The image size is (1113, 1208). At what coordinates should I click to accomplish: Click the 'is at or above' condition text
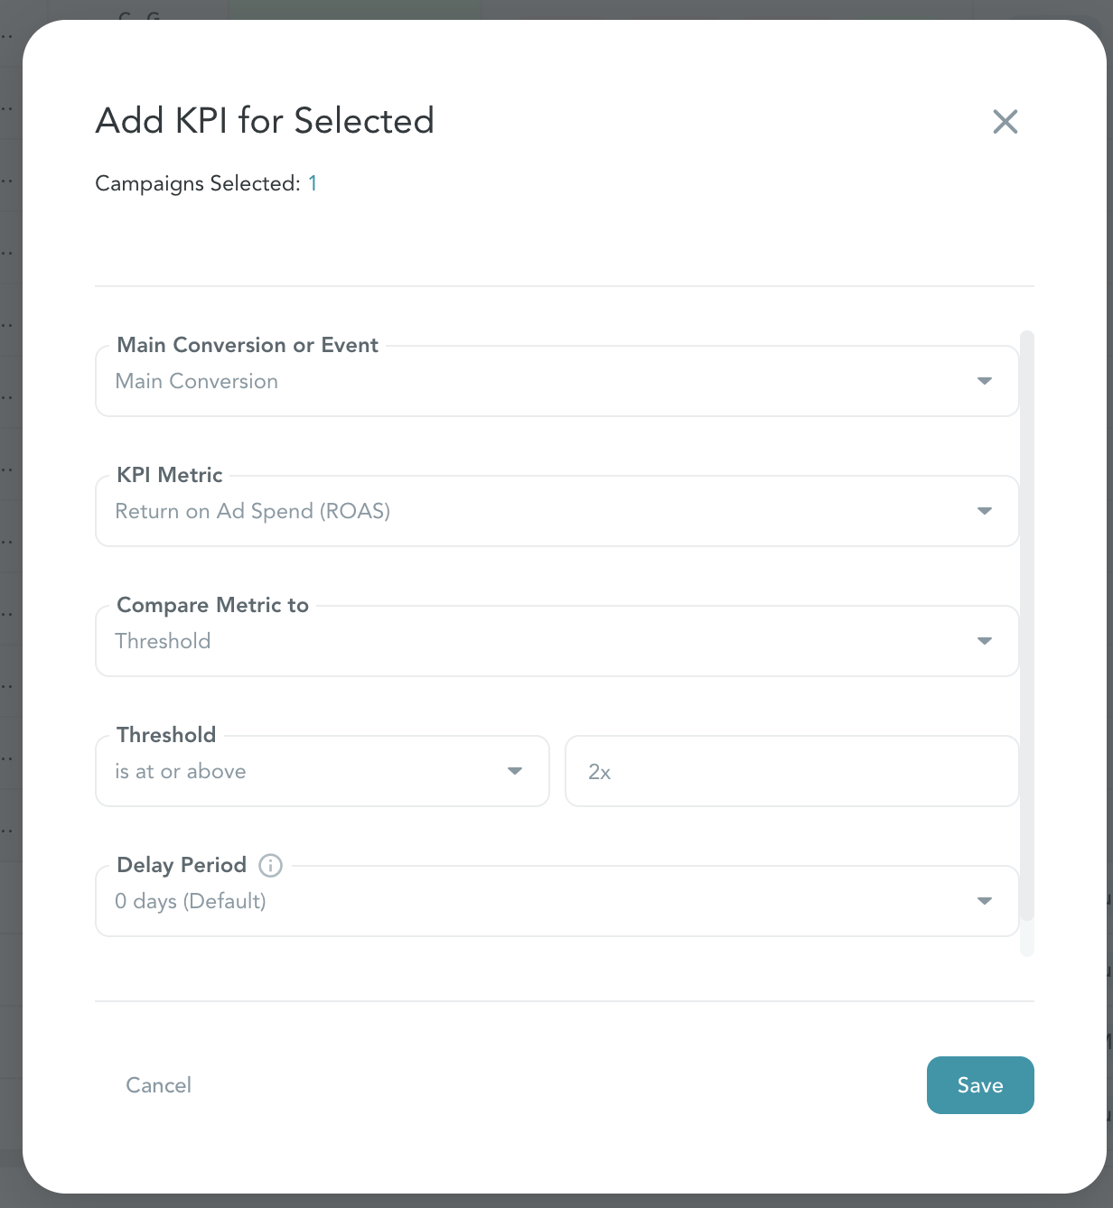[x=181, y=771]
